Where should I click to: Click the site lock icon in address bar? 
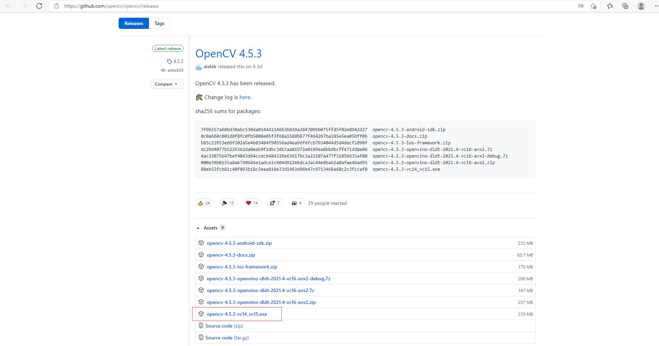tap(57, 6)
